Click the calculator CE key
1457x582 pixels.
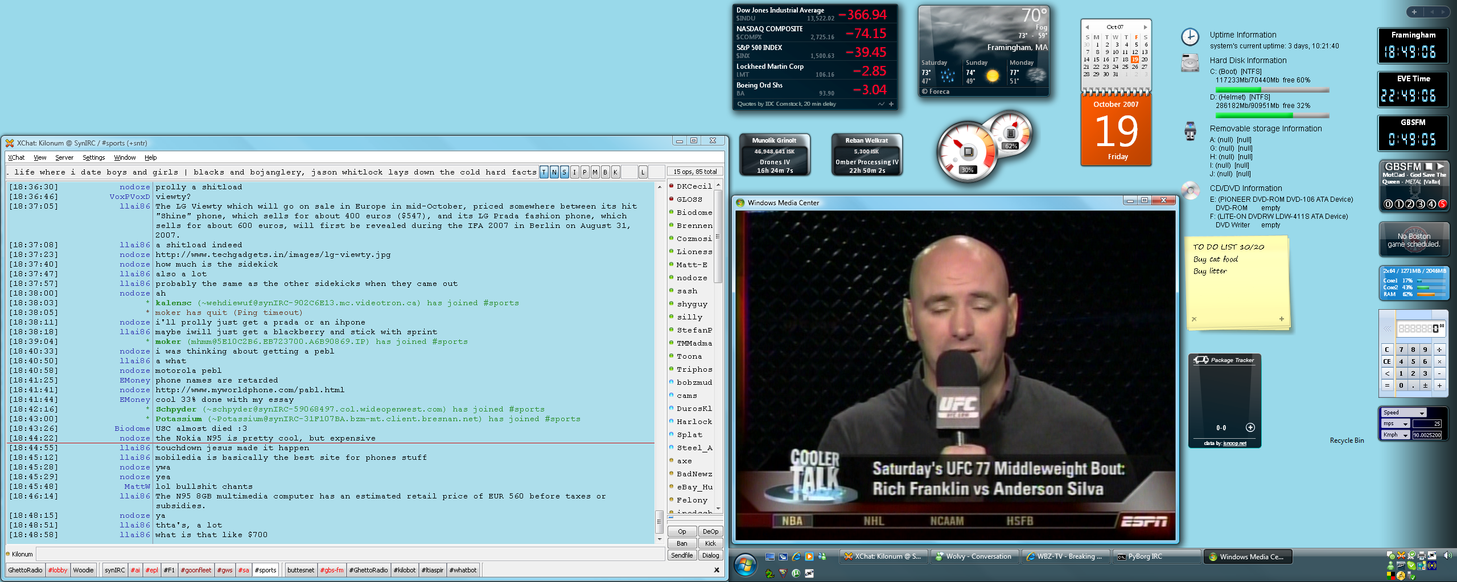point(1387,361)
